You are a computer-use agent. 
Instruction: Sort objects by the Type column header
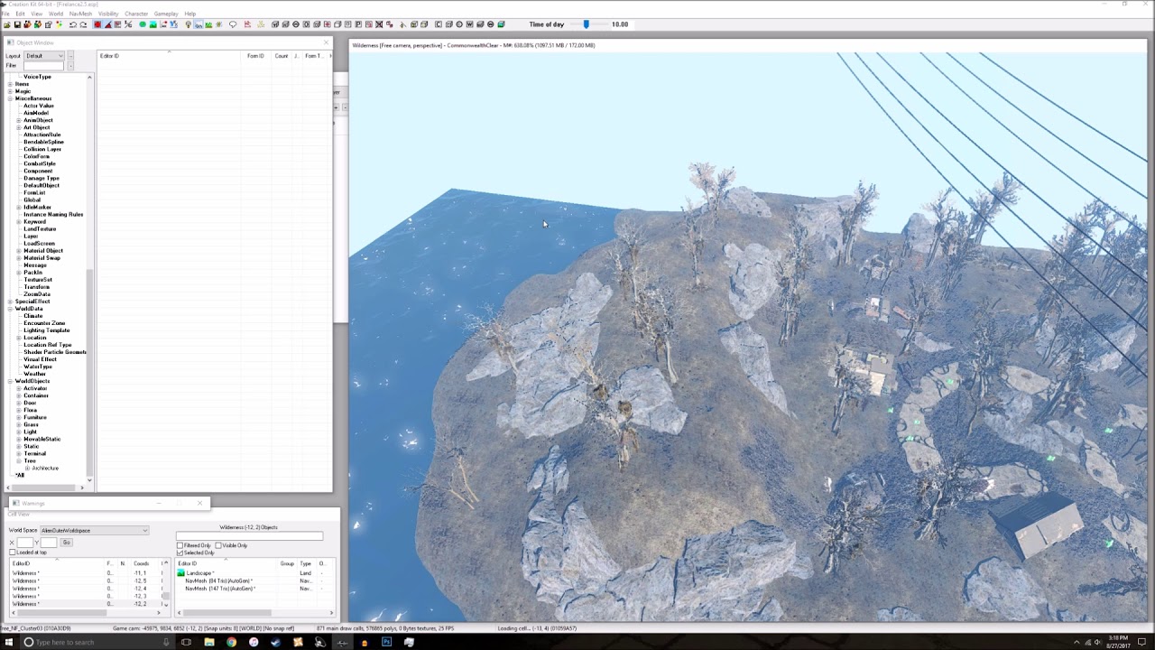click(x=307, y=563)
